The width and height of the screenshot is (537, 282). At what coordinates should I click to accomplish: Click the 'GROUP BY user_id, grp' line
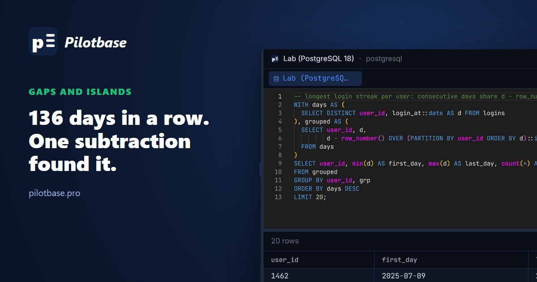pyautogui.click(x=332, y=180)
